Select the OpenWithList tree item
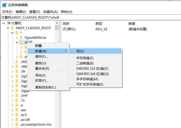 pos(35,38)
